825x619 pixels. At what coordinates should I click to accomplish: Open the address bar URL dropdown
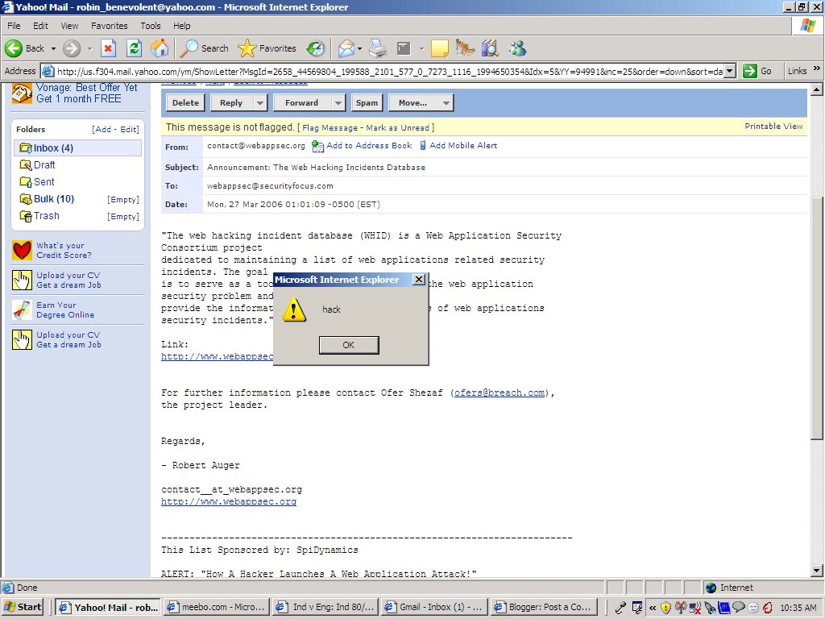click(730, 71)
